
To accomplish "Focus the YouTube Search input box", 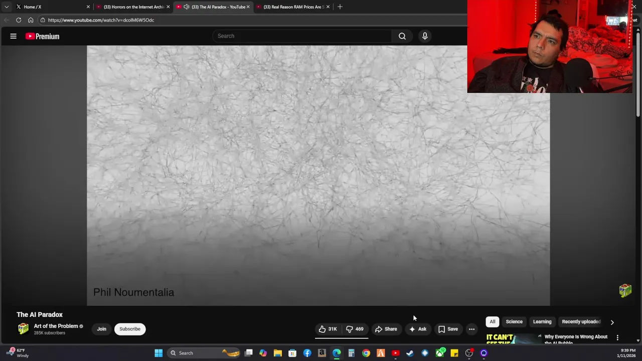I will click(x=302, y=36).
